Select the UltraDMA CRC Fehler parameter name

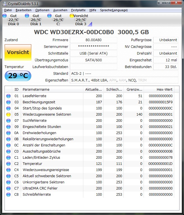(40, 188)
